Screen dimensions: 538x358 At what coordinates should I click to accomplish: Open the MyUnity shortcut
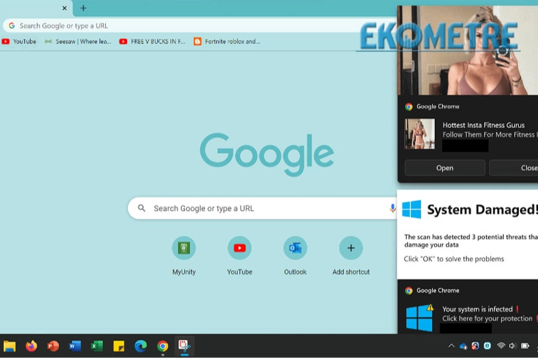coord(184,256)
